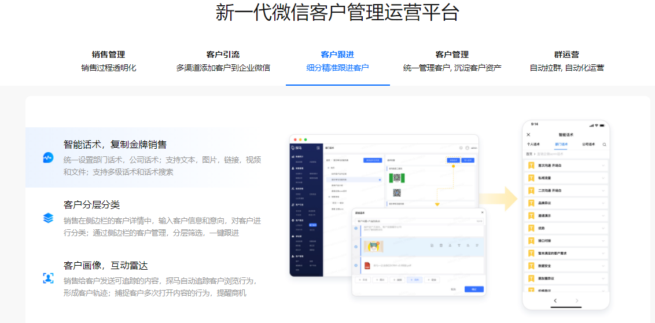Click the bookmark icon beside 朋友圈异议

point(531,278)
